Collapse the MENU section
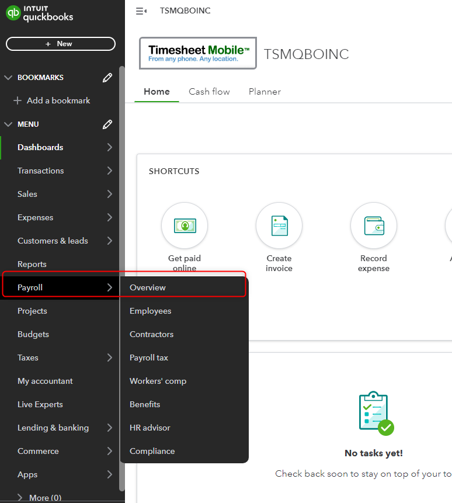Viewport: 452px width, 503px height. point(8,124)
